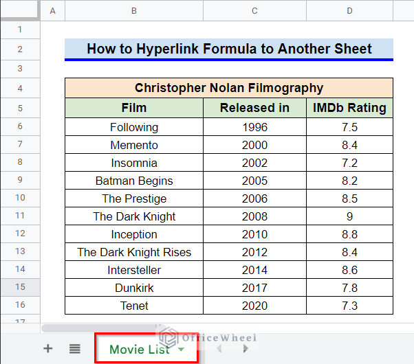Select the 'Tenet' cell
Screen dimensions: 414x364
[134, 306]
